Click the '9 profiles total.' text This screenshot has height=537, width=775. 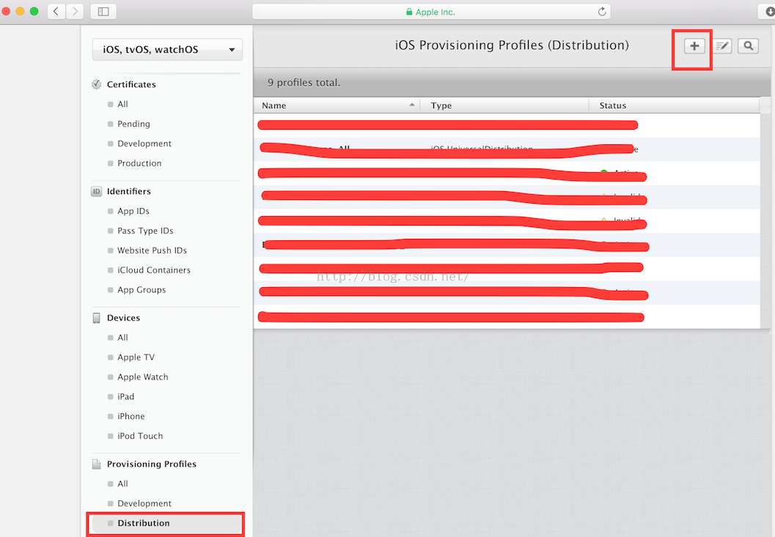pos(304,83)
